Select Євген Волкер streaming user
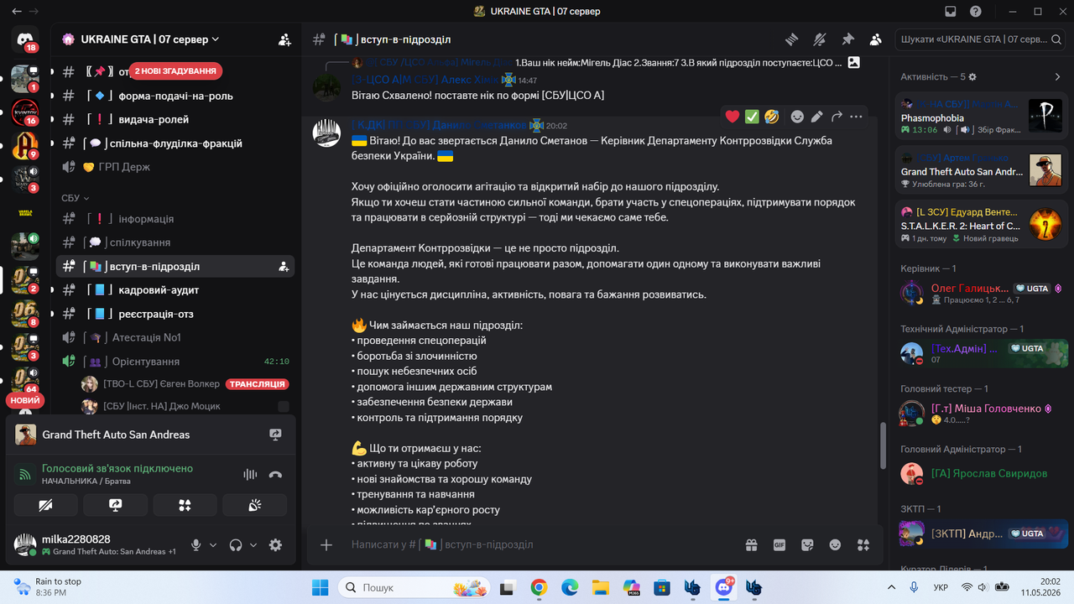The height and width of the screenshot is (604, 1074). pyautogui.click(x=185, y=384)
